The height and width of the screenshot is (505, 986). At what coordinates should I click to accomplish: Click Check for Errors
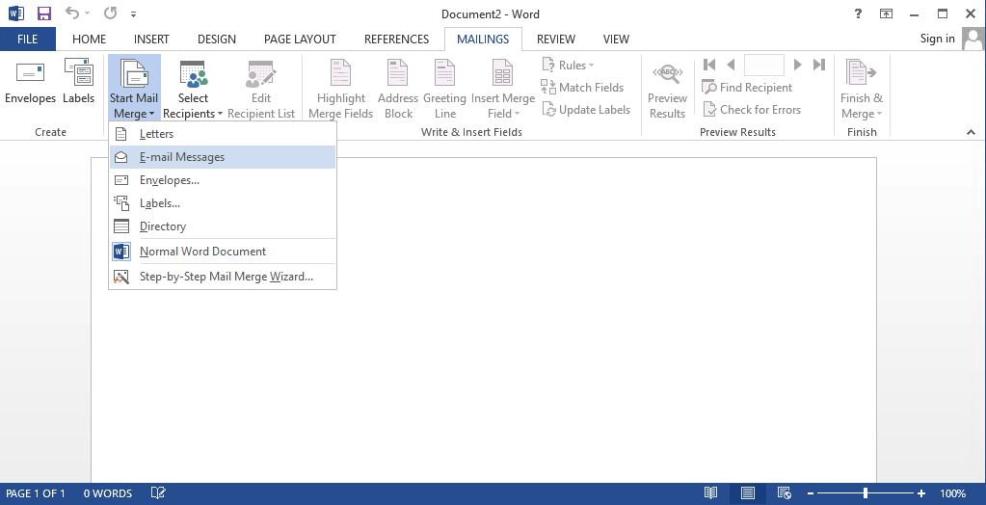click(x=752, y=110)
